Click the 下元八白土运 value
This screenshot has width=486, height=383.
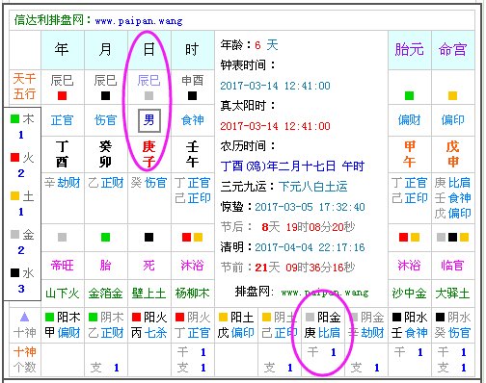[313, 187]
